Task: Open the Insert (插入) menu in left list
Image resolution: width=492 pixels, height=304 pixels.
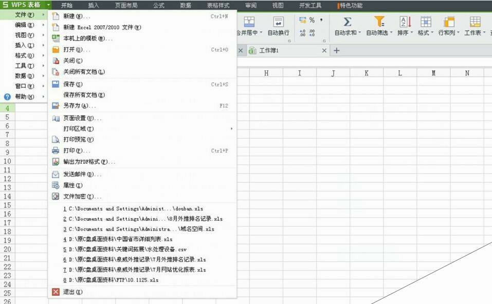Action: pyautogui.click(x=24, y=45)
